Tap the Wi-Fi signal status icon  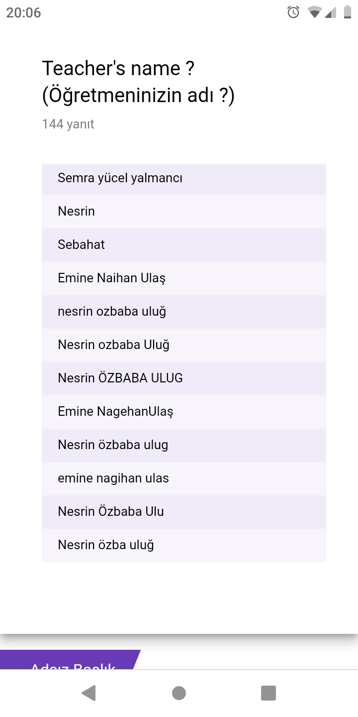point(314,12)
